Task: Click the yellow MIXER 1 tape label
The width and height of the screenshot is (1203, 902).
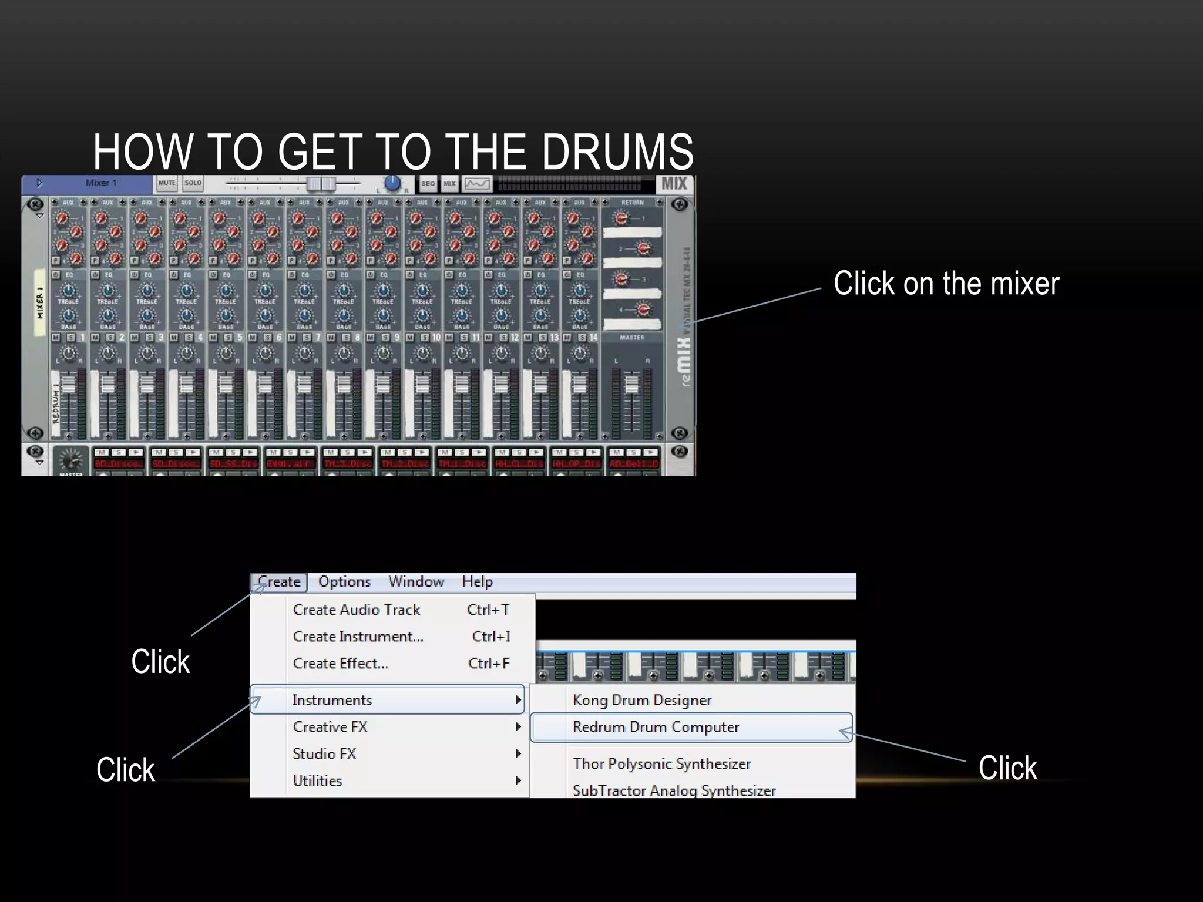Action: 40,302
